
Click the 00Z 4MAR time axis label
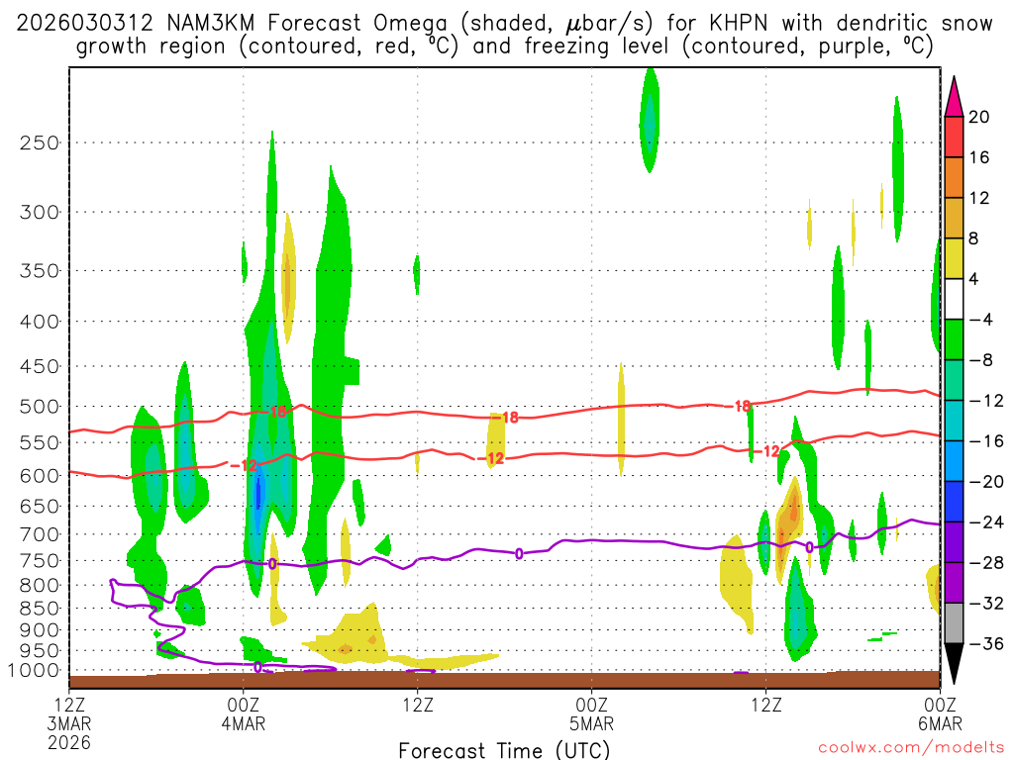coord(244,713)
